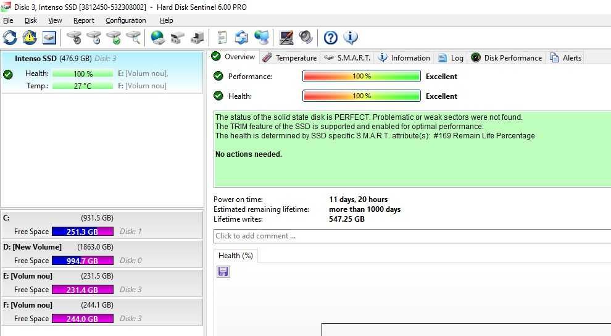Click the two stacked drives toolbar icon

point(177,38)
